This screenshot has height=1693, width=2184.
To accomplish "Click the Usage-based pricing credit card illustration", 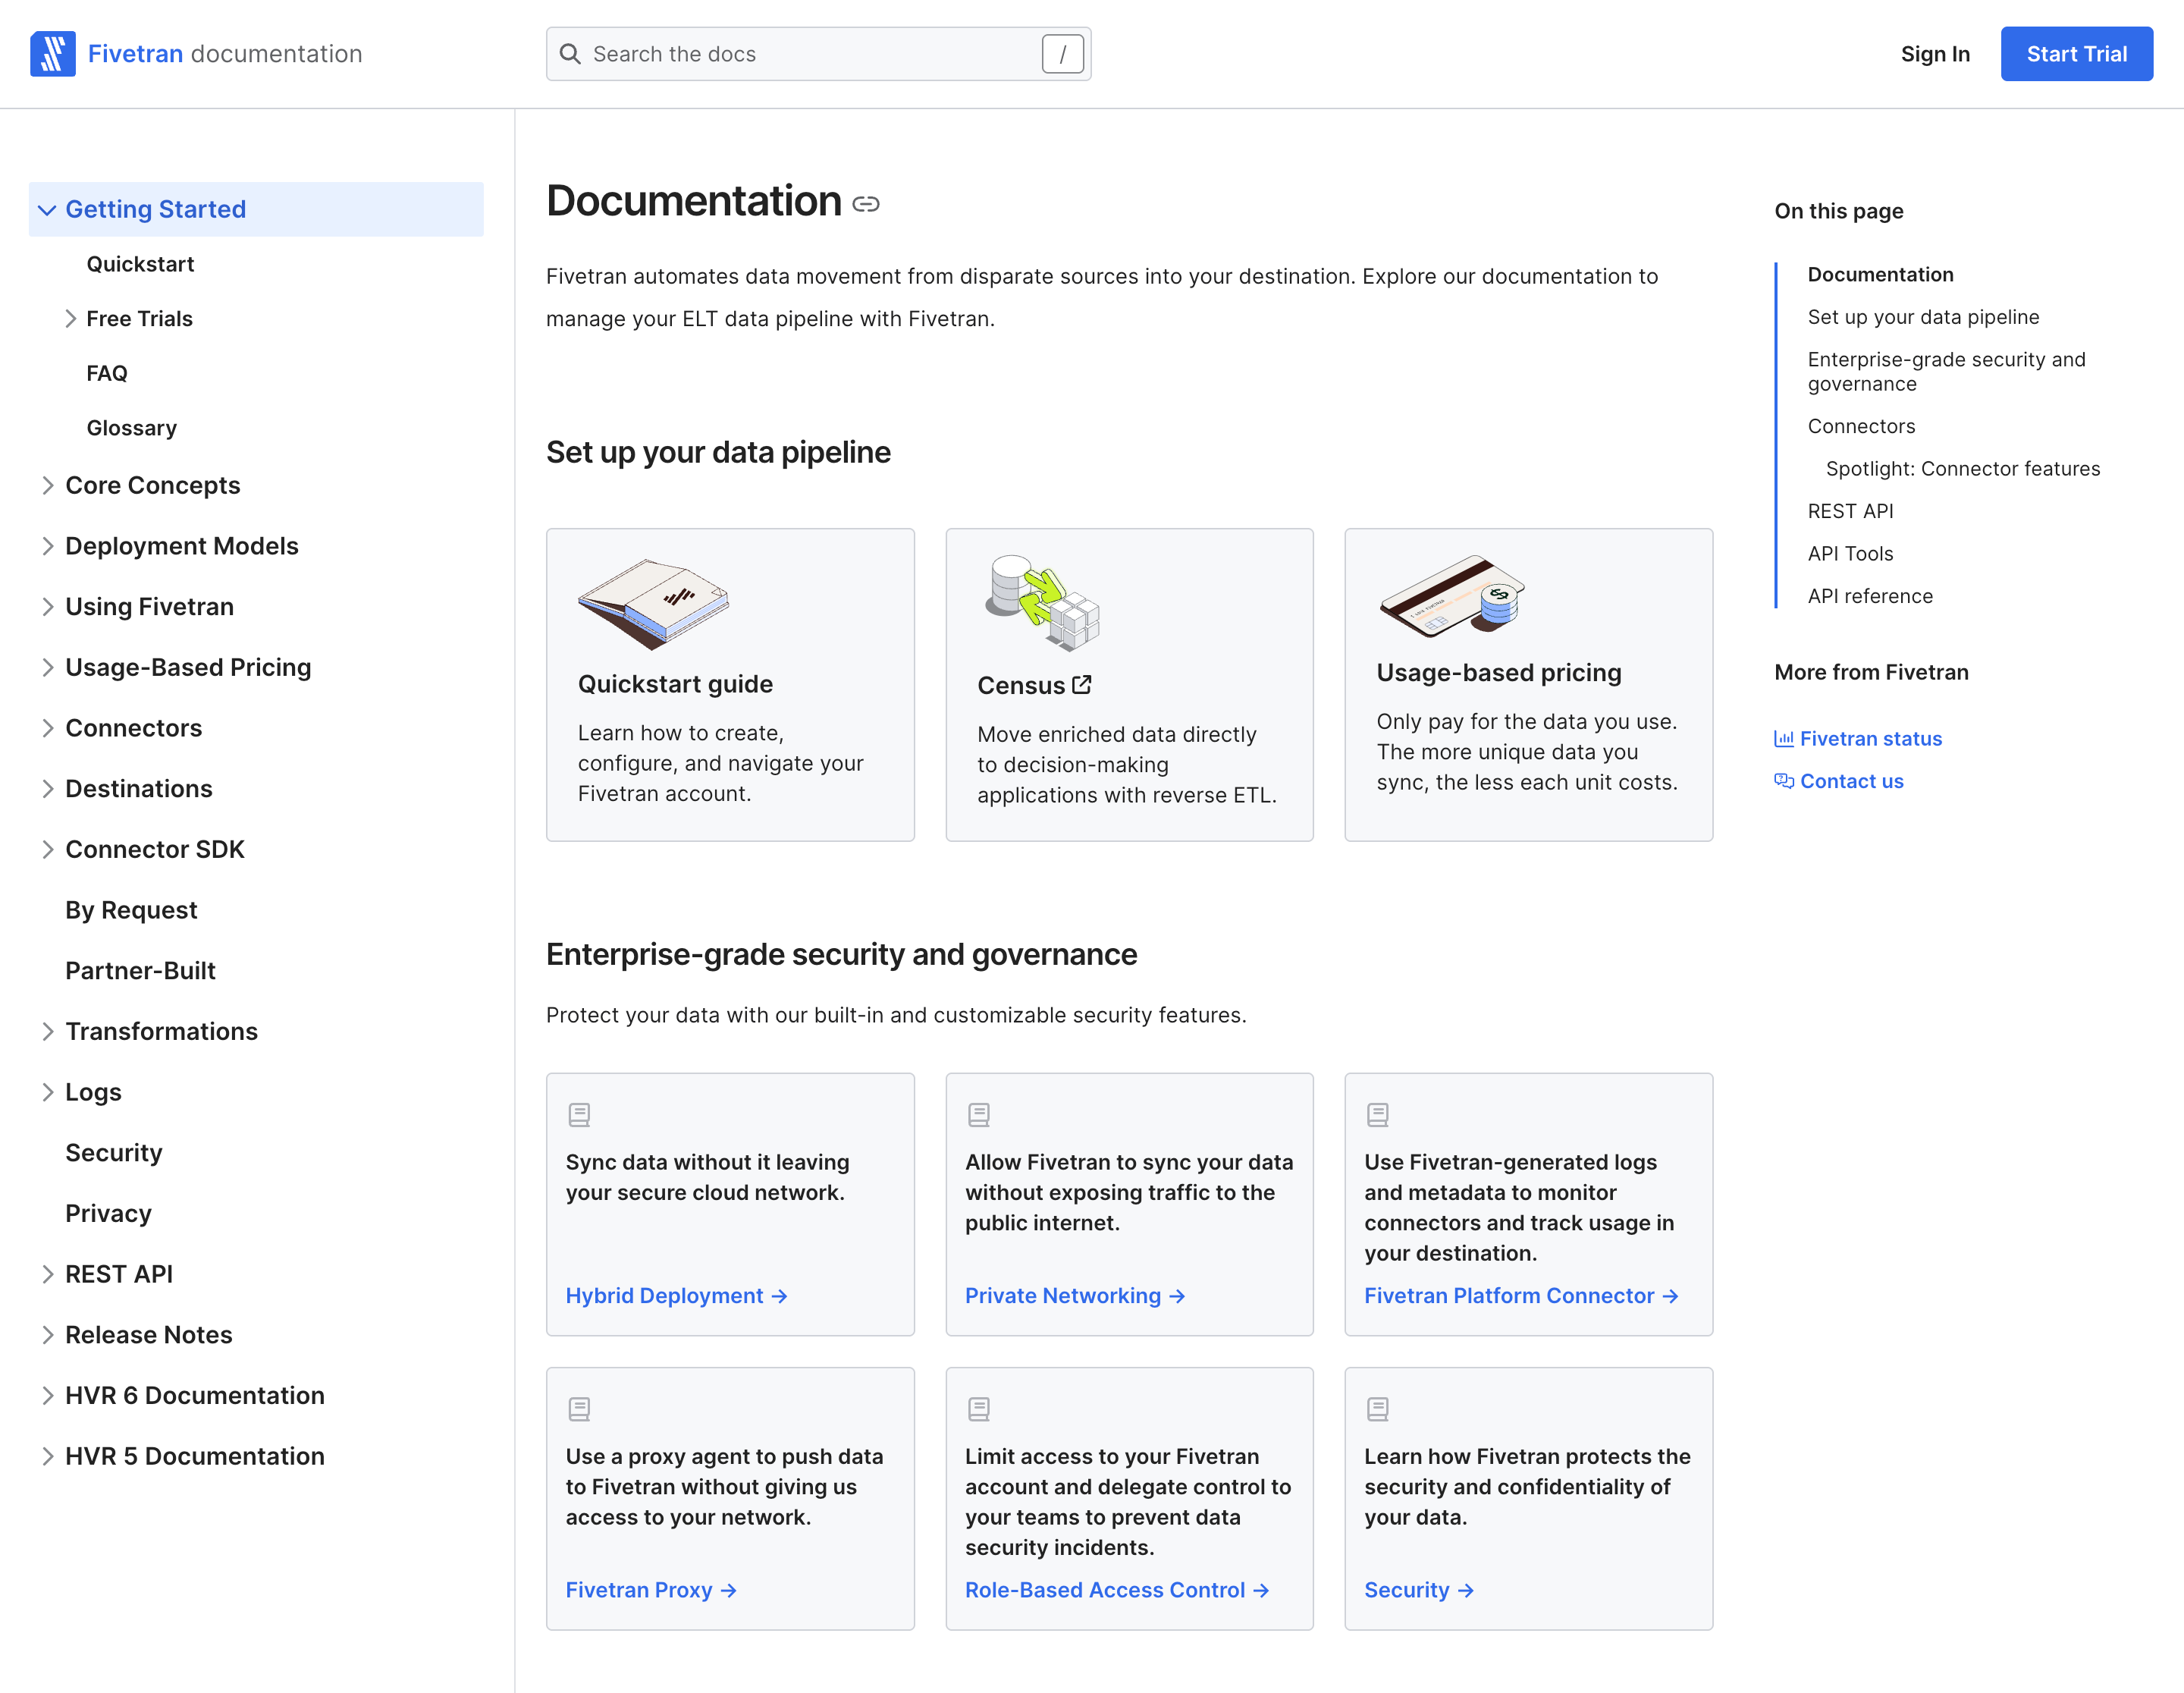I will click(x=1453, y=596).
